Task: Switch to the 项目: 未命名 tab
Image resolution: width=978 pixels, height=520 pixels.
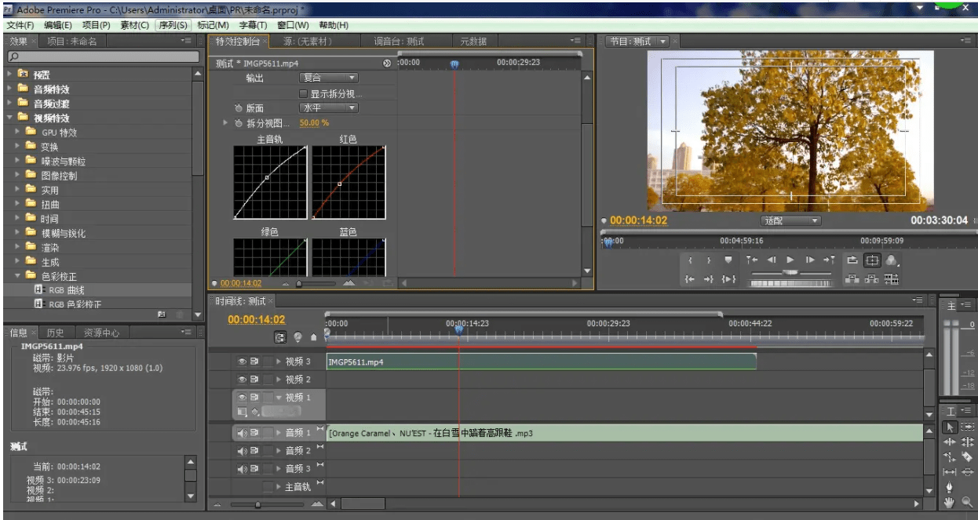Action: (71, 42)
